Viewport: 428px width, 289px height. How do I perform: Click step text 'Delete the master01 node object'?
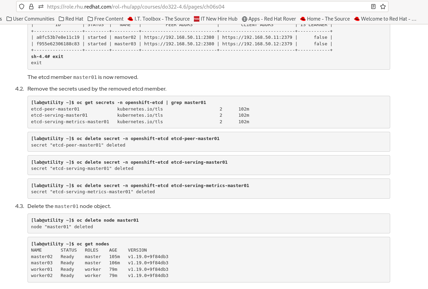[69, 206]
